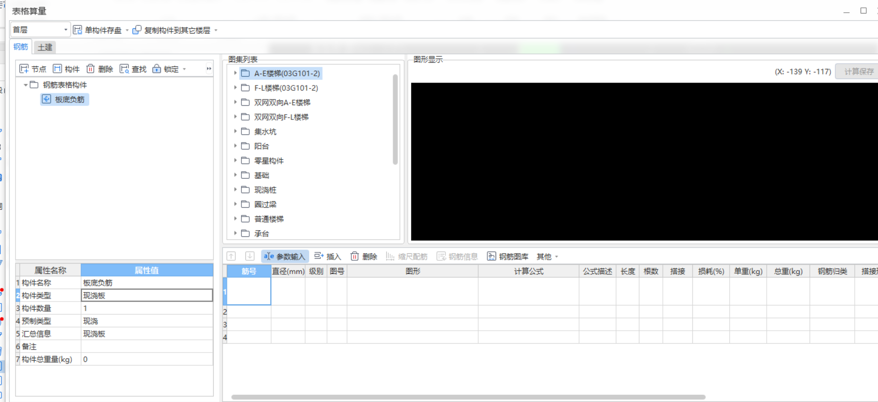Expand the 双网双向A-E楼梯 folder
The image size is (878, 402).
[x=235, y=102]
